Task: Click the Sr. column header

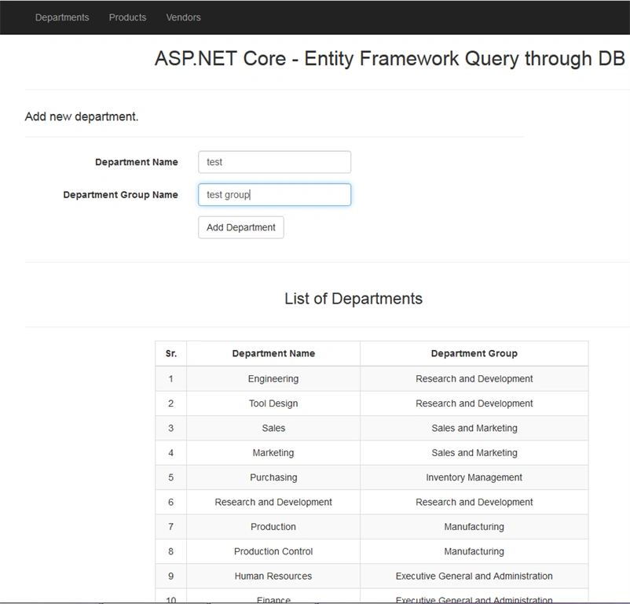Action: (x=170, y=353)
